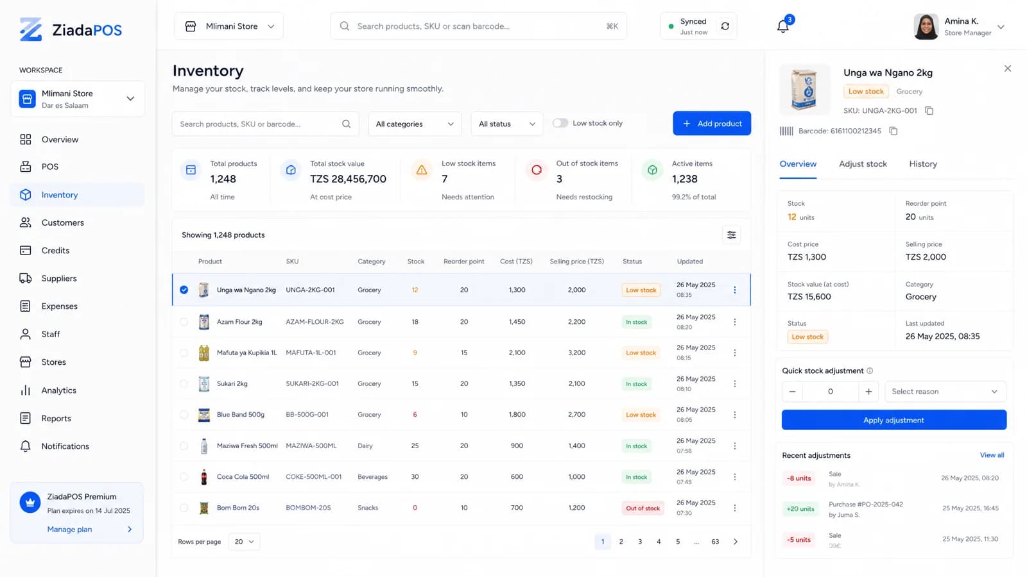Click the sync refresh icon
The height and width of the screenshot is (577, 1027).
[725, 26]
